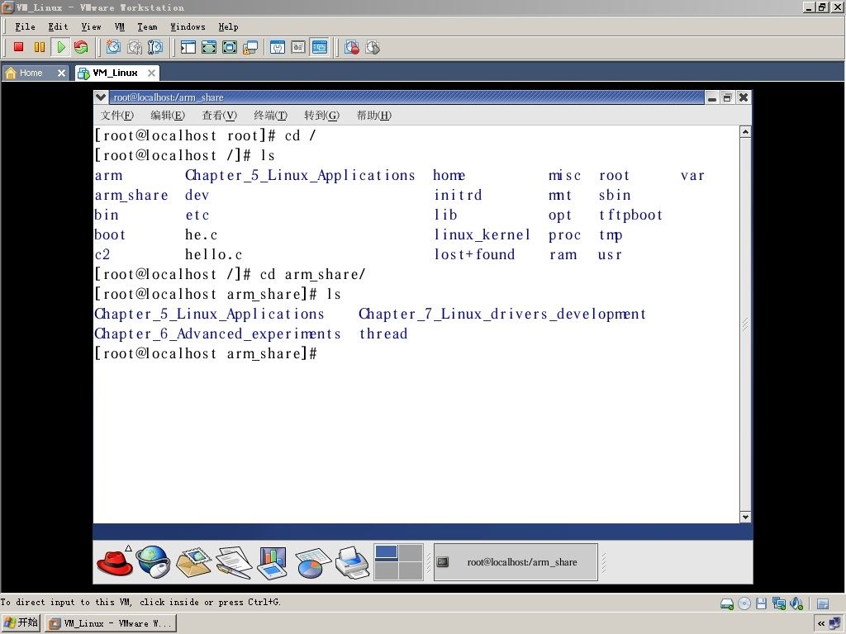Reset the virtual machine via the reset icon
Image resolution: width=846 pixels, height=634 pixels.
pos(81,47)
